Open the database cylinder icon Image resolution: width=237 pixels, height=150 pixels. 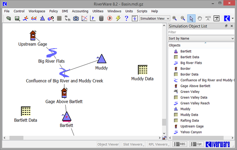click(x=101, y=18)
